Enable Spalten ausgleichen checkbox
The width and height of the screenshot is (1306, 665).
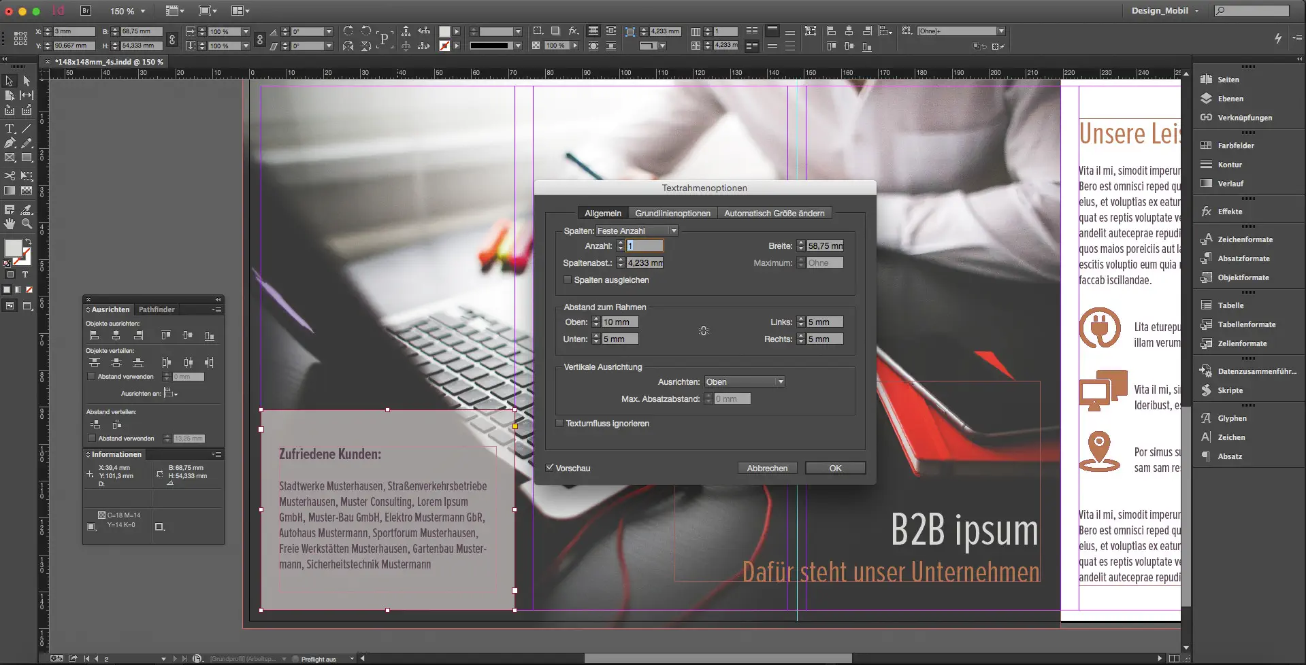tap(568, 280)
